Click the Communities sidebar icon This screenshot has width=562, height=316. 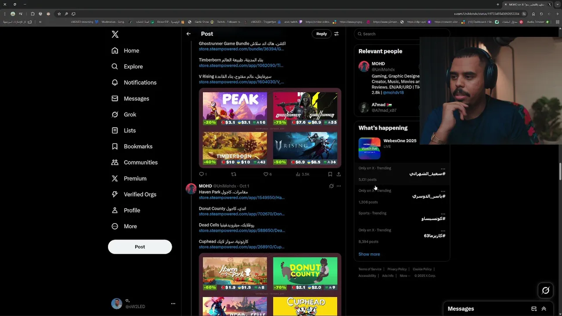[115, 162]
